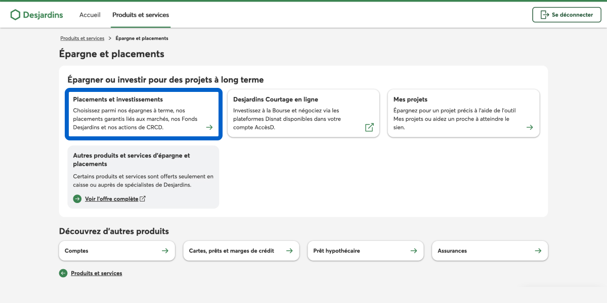
Task: Open the Desjardins Courtage en ligne card title
Action: (x=276, y=99)
